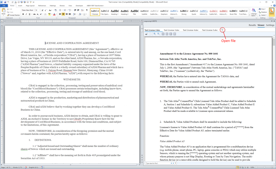276x169 pixels.
Task: Toggle Strikethrough formatting
Action: click(x=34, y=14)
